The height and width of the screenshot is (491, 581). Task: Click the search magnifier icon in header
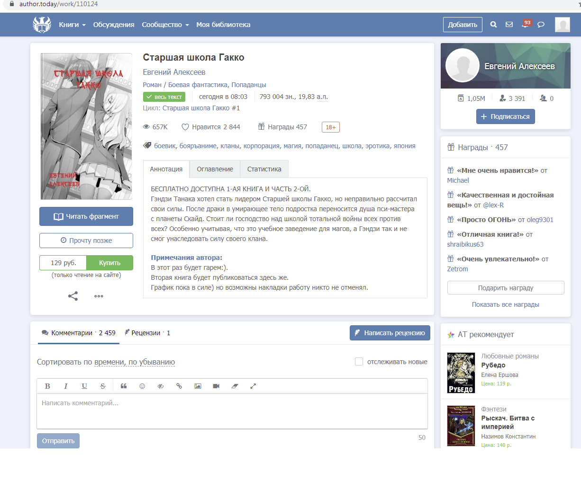(493, 25)
